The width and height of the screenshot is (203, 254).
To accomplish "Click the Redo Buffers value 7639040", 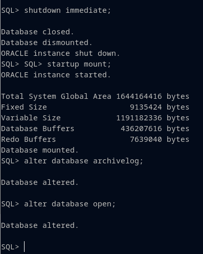I will [146, 139].
